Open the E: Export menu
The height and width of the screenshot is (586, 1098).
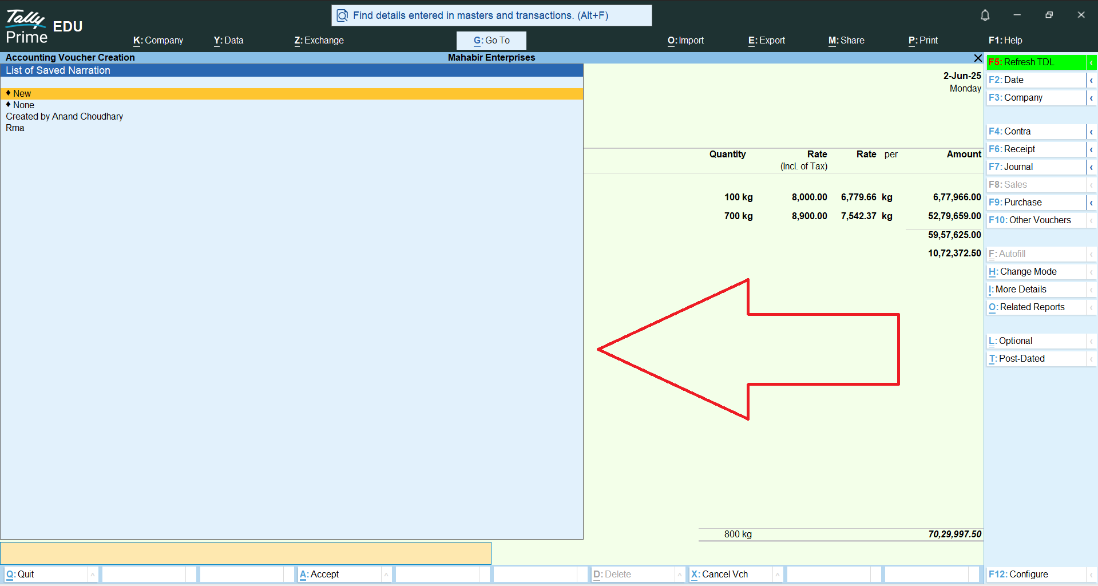point(767,41)
